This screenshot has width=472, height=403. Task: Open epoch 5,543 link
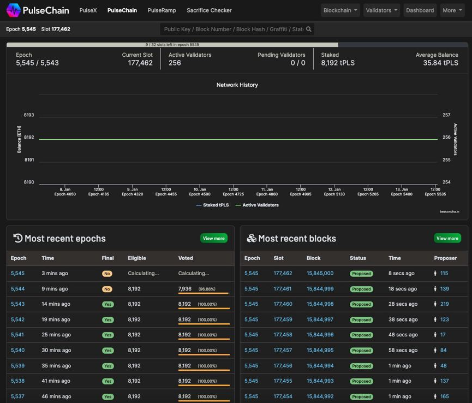pyautogui.click(x=18, y=304)
